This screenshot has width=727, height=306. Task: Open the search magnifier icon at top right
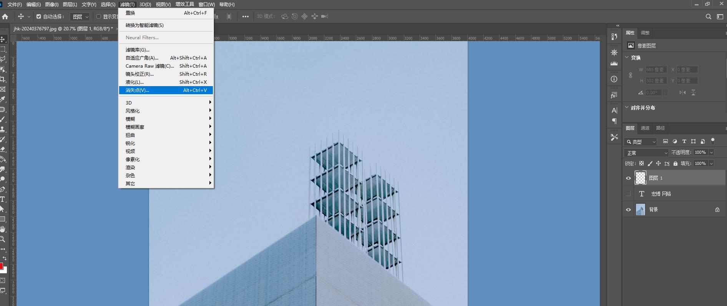click(x=708, y=17)
